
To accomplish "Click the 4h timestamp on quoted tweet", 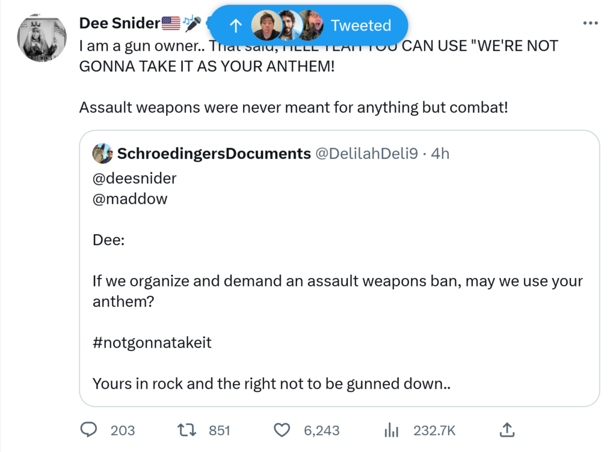I will click(440, 154).
